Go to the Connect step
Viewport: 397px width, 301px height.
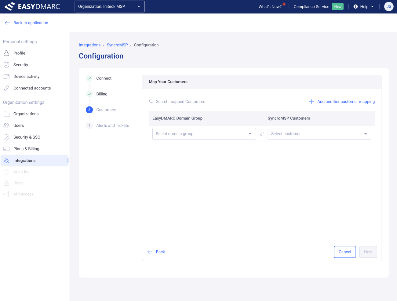pyautogui.click(x=104, y=78)
